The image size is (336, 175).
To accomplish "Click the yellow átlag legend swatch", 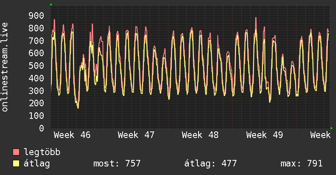I will tap(16, 164).
